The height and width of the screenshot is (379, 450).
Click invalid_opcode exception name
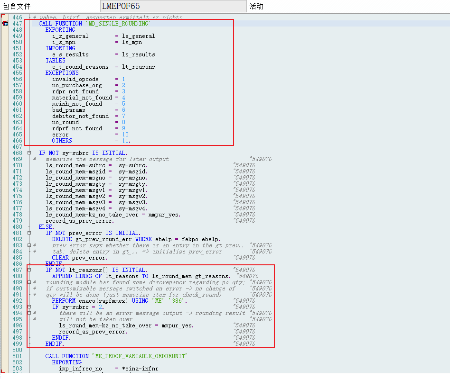75,79
